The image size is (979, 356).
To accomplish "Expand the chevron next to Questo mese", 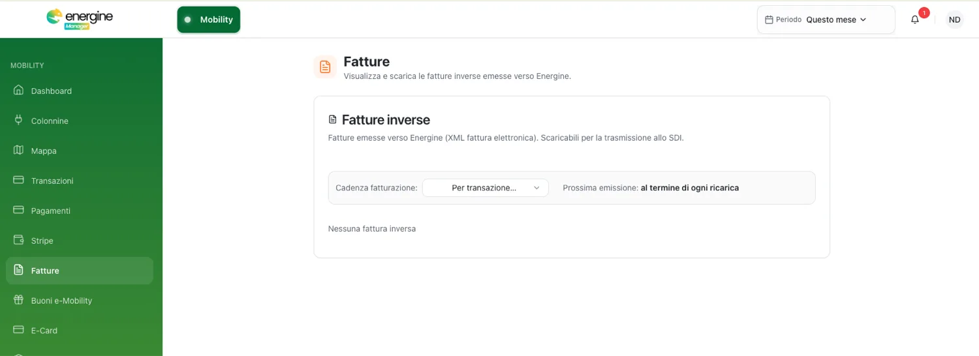I will click(863, 20).
